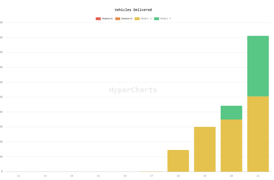
Task: Select the yellow Model 3 segment for year 21
Action: (x=258, y=134)
